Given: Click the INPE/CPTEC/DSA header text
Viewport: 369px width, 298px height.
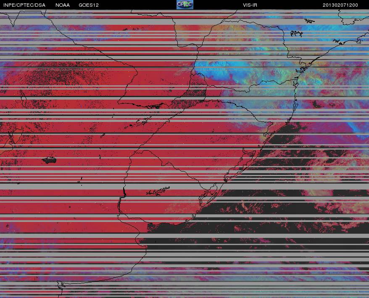Looking at the screenshot, I should (24, 5).
